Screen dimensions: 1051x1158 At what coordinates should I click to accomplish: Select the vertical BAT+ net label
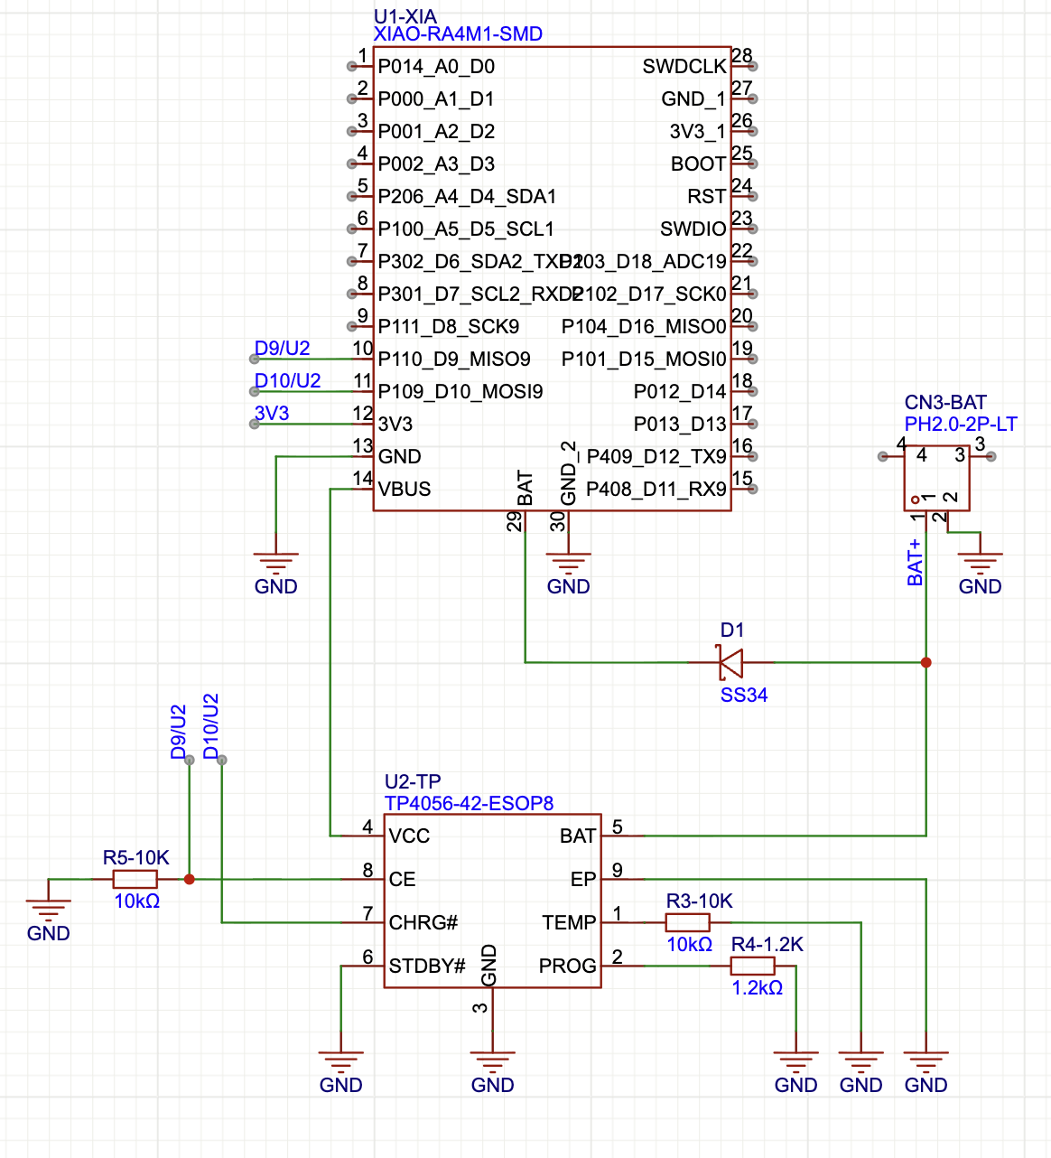tap(915, 562)
